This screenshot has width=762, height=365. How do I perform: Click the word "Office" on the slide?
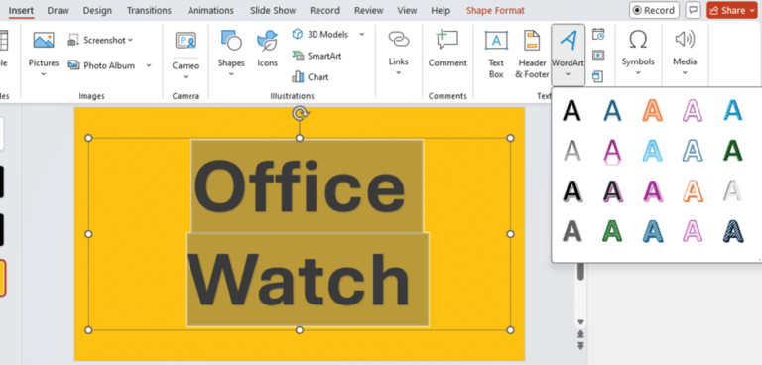pos(300,186)
